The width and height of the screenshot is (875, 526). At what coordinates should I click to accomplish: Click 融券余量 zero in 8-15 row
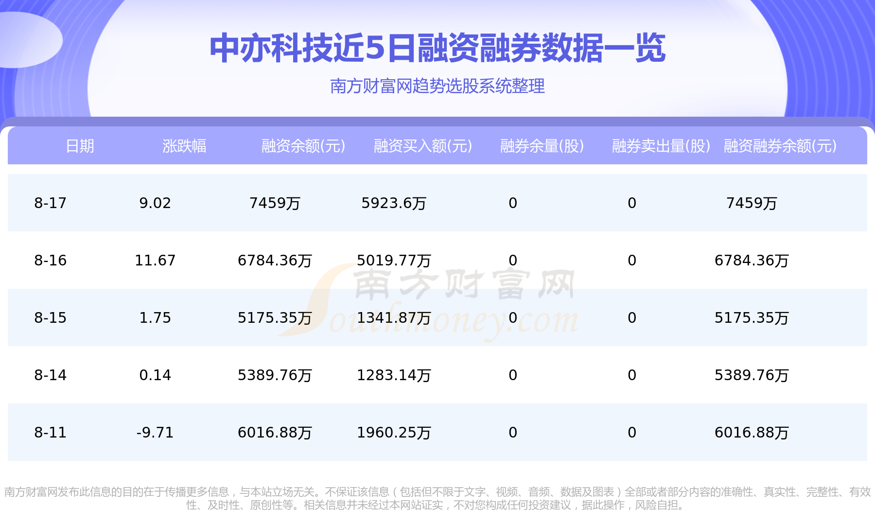pyautogui.click(x=513, y=317)
